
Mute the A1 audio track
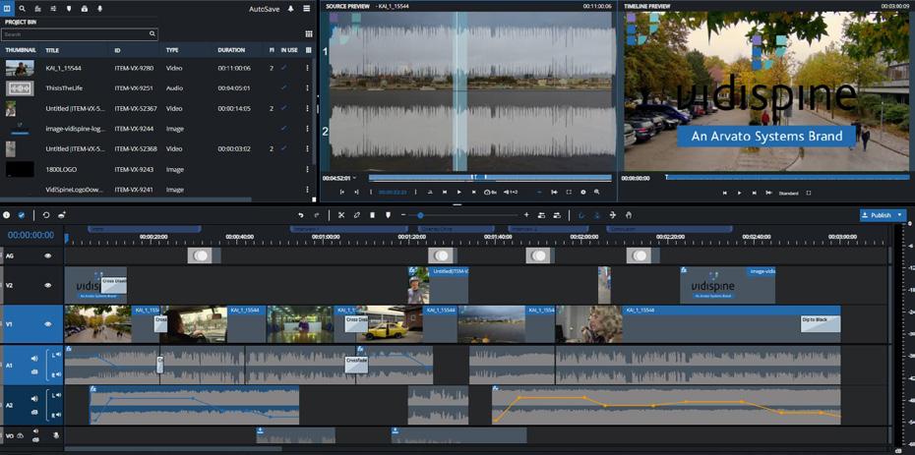pyautogui.click(x=35, y=359)
